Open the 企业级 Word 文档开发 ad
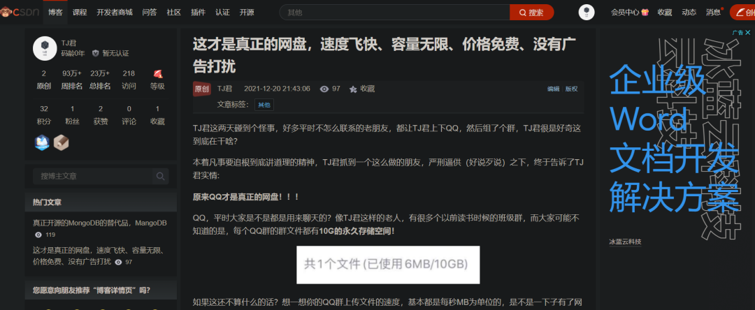Image resolution: width=755 pixels, height=310 pixels. pyautogui.click(x=674, y=140)
